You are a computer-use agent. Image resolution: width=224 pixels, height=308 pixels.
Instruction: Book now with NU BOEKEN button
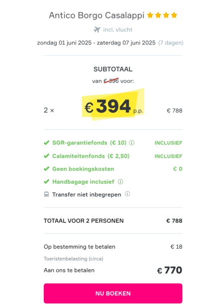pos(113,293)
